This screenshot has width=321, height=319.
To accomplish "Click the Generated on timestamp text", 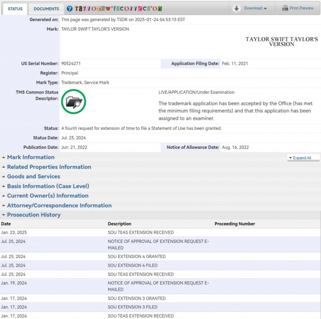I will (x=123, y=20).
